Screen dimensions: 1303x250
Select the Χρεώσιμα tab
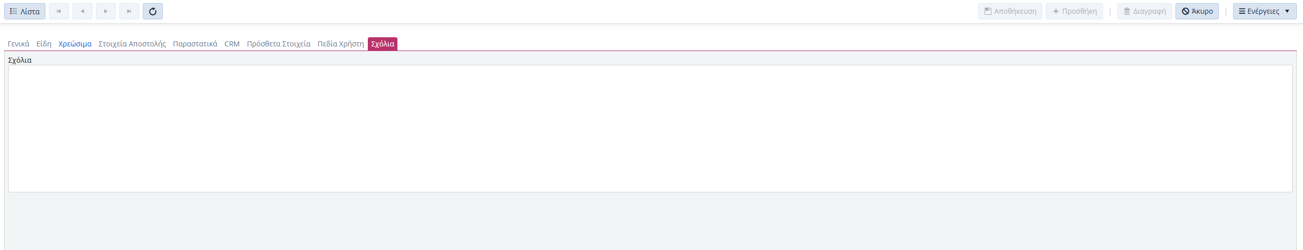coord(75,44)
